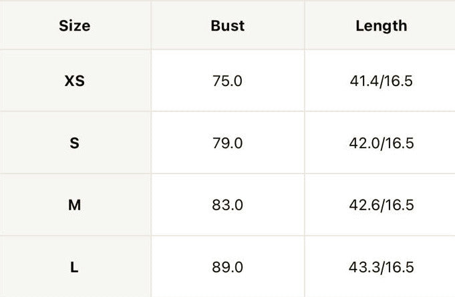Click the empty space left of 89.0
Viewport: 455px width, 297px height.
point(182,267)
